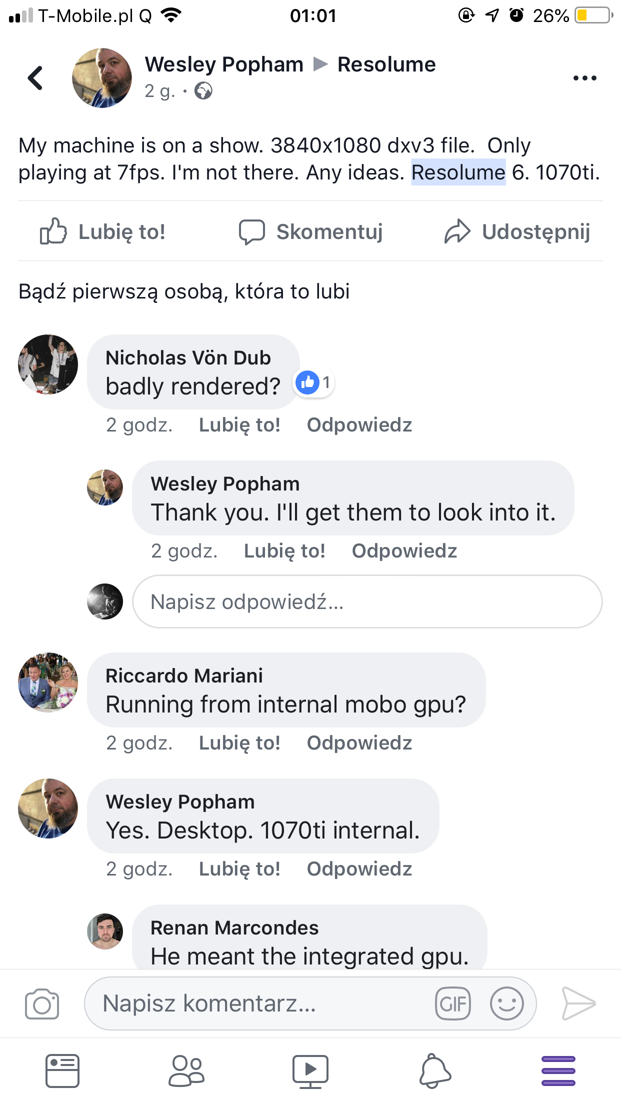Screen dimensions: 621x1104
Task: Go to the News Feed tab
Action: [62, 1071]
